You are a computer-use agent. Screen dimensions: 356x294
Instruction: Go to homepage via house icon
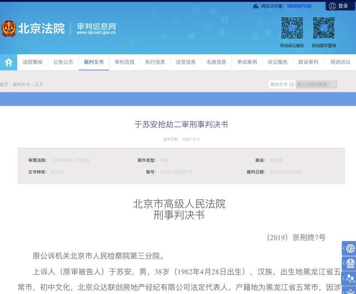(x=8, y=62)
